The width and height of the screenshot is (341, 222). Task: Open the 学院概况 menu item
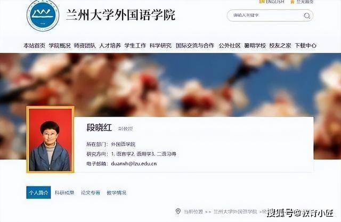pyautogui.click(x=60, y=46)
